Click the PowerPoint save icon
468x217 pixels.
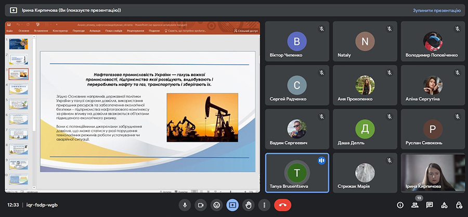click(9, 24)
